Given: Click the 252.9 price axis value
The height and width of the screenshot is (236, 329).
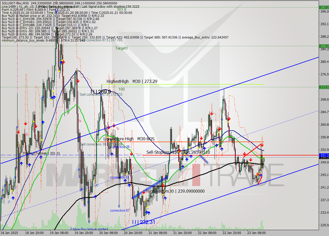Looking at the screenshot, I should click(324, 150).
